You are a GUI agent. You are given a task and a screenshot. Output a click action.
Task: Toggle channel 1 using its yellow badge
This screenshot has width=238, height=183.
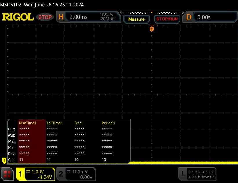pos(20,174)
